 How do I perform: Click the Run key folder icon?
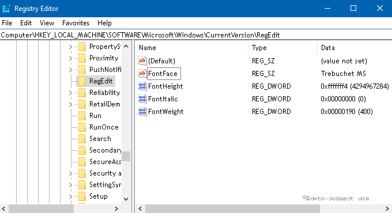coord(82,116)
